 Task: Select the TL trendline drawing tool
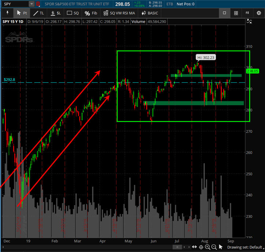click(x=38, y=13)
